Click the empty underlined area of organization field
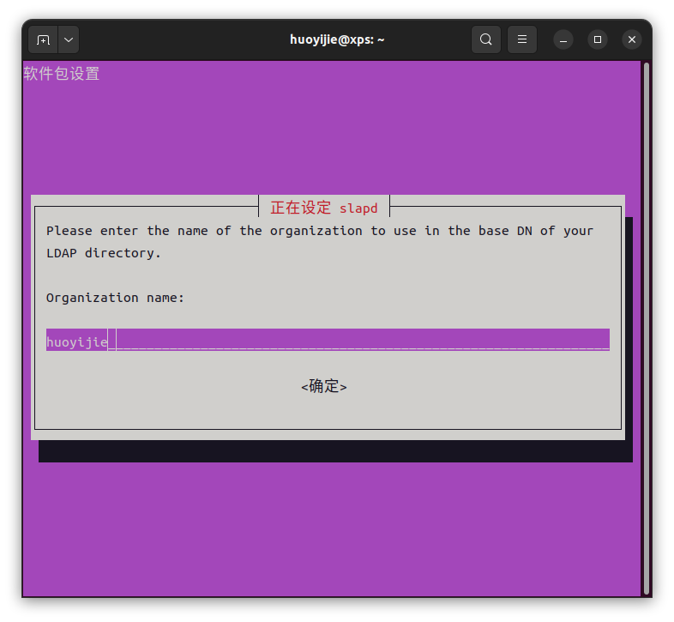Screen dimensions: 674x622 pos(360,341)
